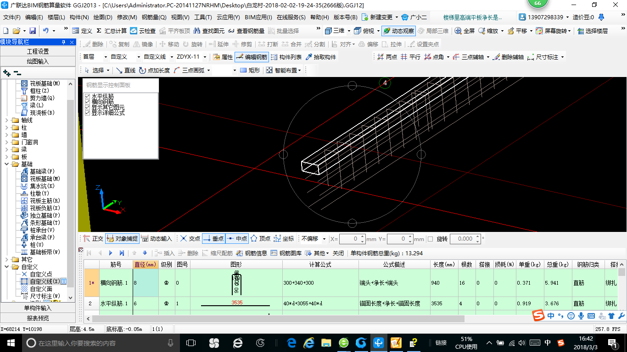Screen dimensions: 627x352
Task: Open 定义 (Define) tool
Action: [82, 31]
